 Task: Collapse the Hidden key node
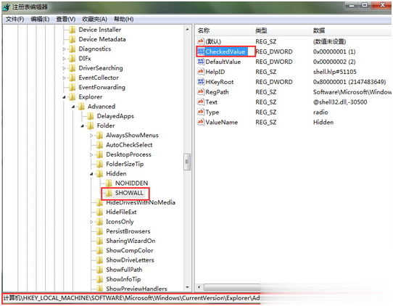tap(91, 174)
